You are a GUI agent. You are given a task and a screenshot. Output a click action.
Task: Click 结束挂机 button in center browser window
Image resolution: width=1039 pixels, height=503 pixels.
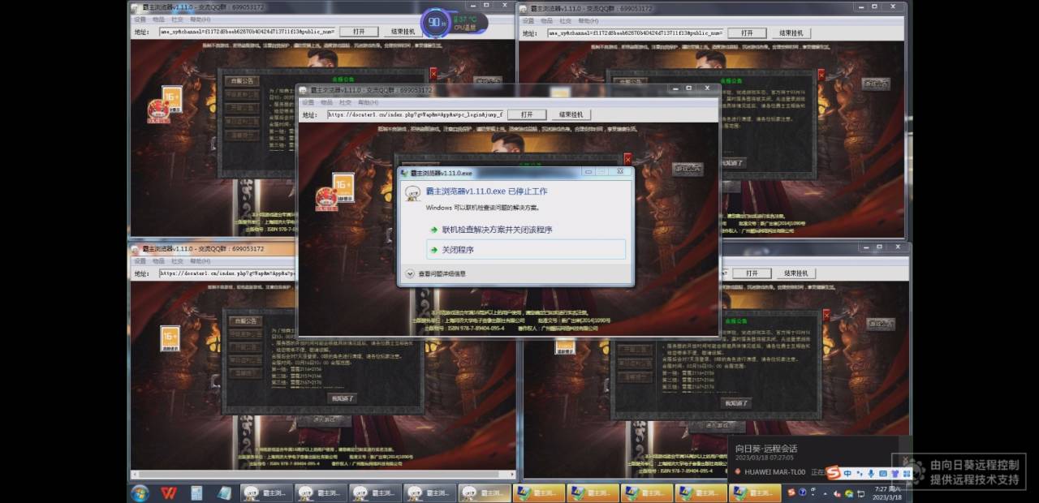(x=571, y=115)
